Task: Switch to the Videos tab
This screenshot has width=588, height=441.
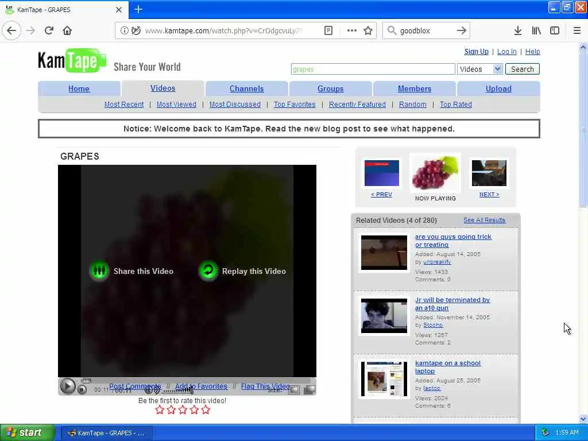Action: coord(163,88)
